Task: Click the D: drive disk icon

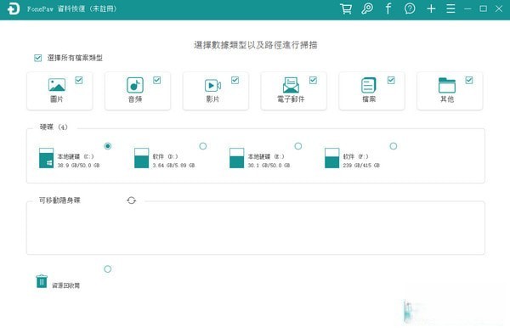Action: pos(141,158)
